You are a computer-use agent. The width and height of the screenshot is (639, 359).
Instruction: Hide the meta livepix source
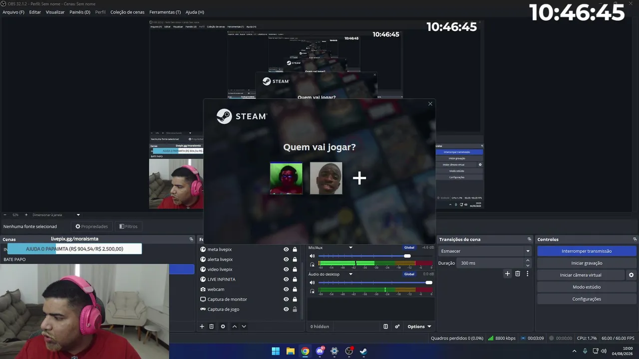[x=286, y=249]
